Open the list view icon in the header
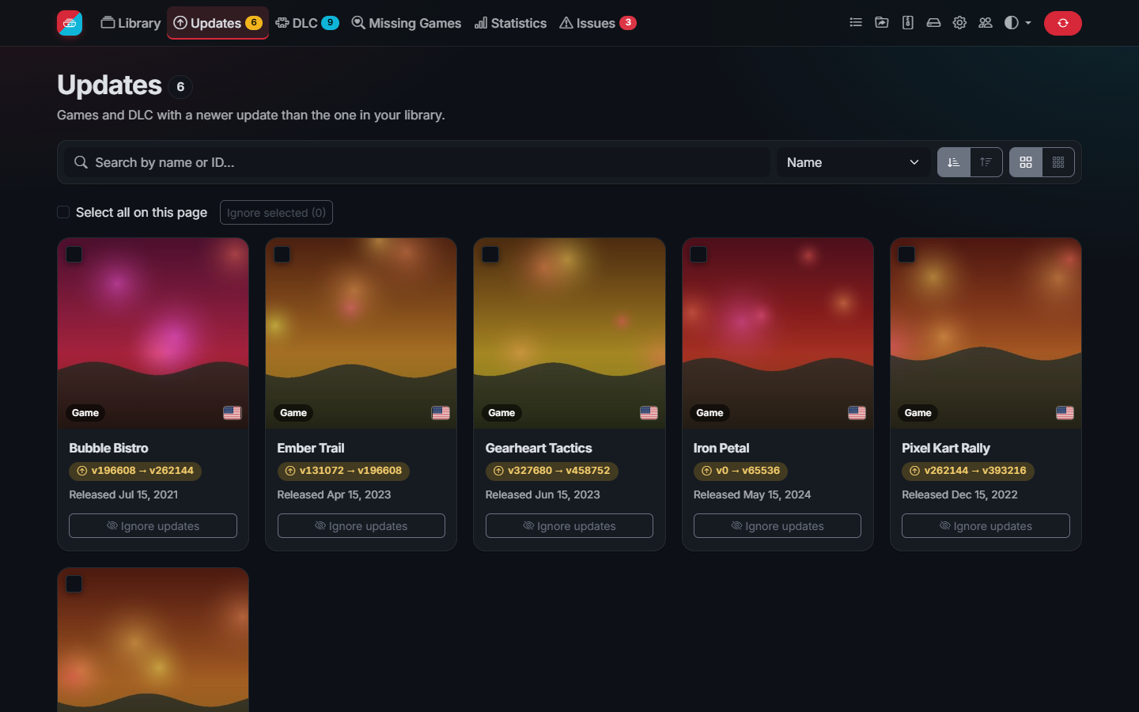This screenshot has width=1139, height=712. coord(856,23)
